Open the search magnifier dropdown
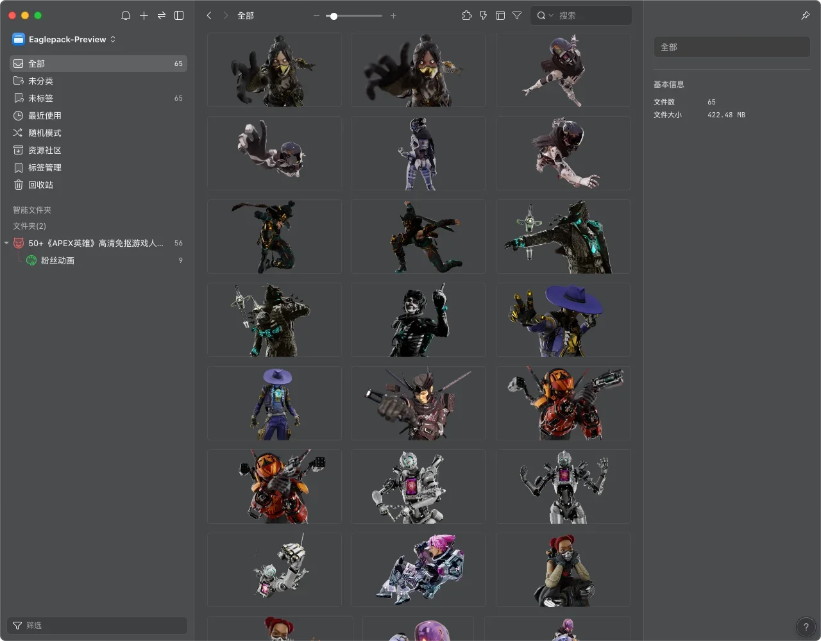This screenshot has height=641, width=821. (x=545, y=15)
